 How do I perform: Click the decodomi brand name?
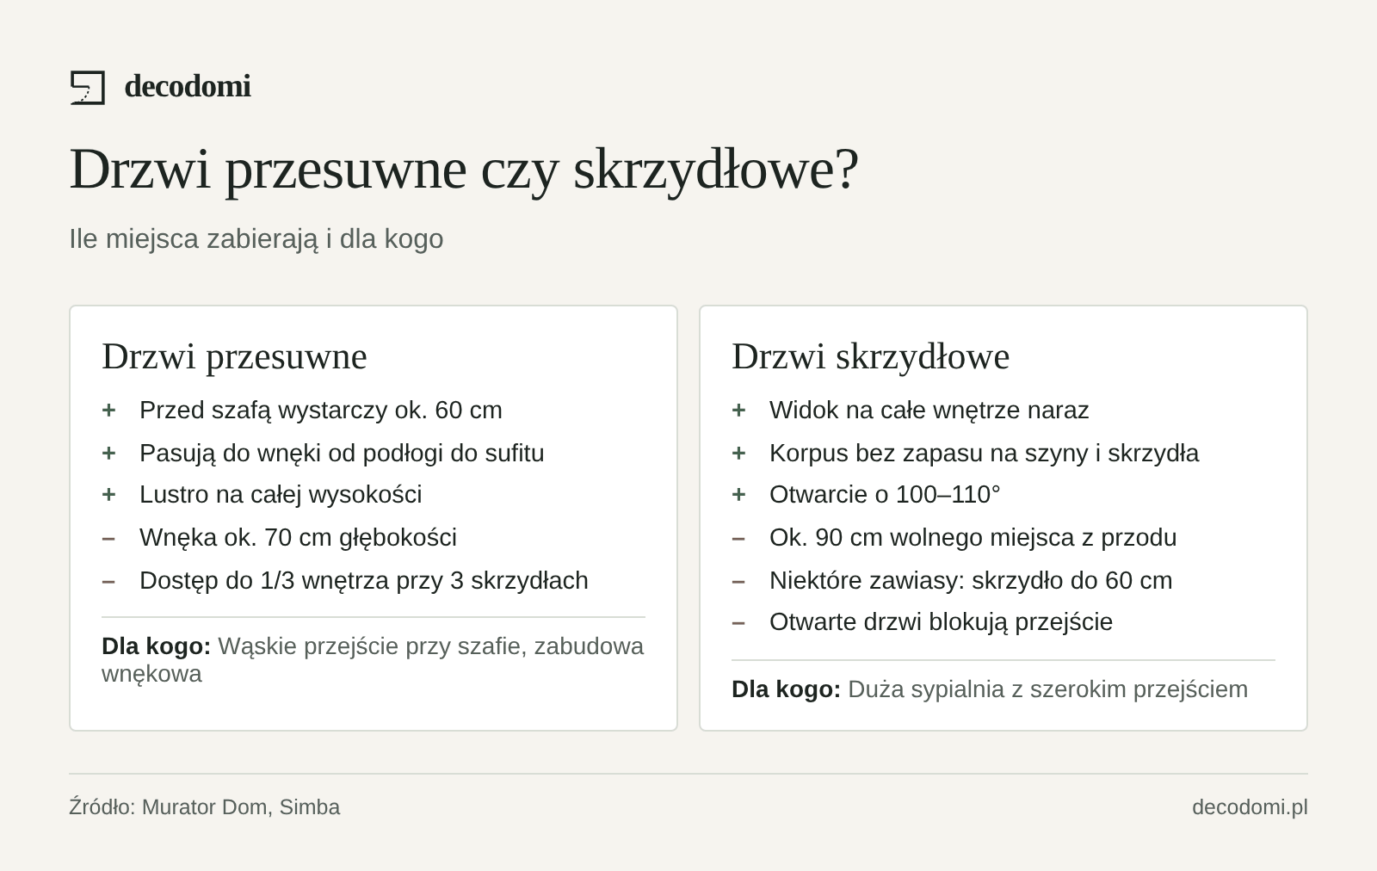point(188,86)
